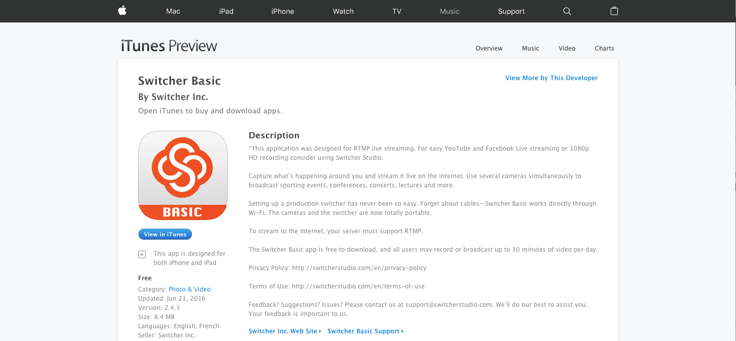Open the Mac menu item

pyautogui.click(x=173, y=11)
